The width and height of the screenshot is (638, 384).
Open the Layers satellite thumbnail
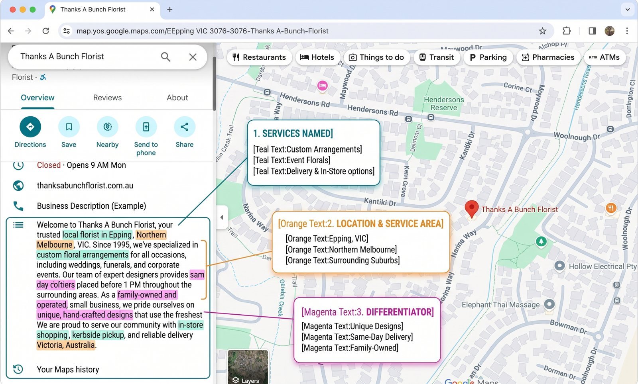click(248, 367)
